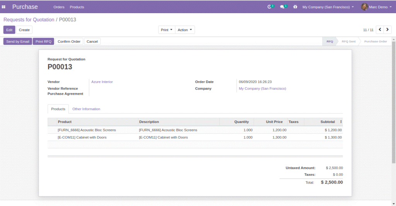396x206 pixels.
Task: Click Marc Demo avatar picture
Action: click(x=364, y=7)
